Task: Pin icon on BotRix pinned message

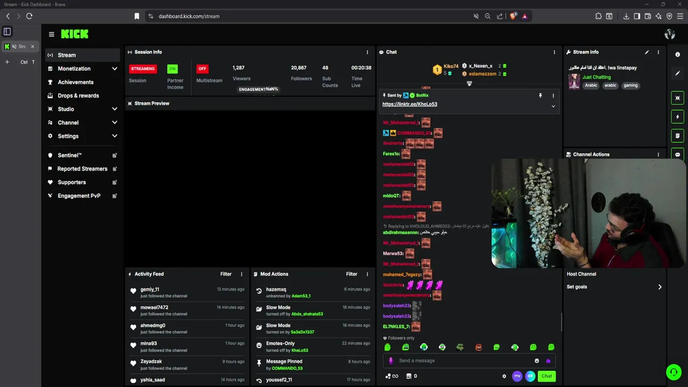Action: tap(540, 96)
